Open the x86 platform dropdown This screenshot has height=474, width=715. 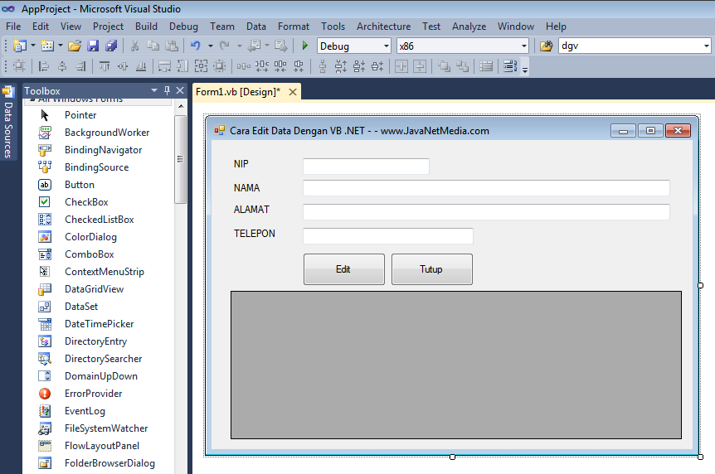pyautogui.click(x=523, y=46)
